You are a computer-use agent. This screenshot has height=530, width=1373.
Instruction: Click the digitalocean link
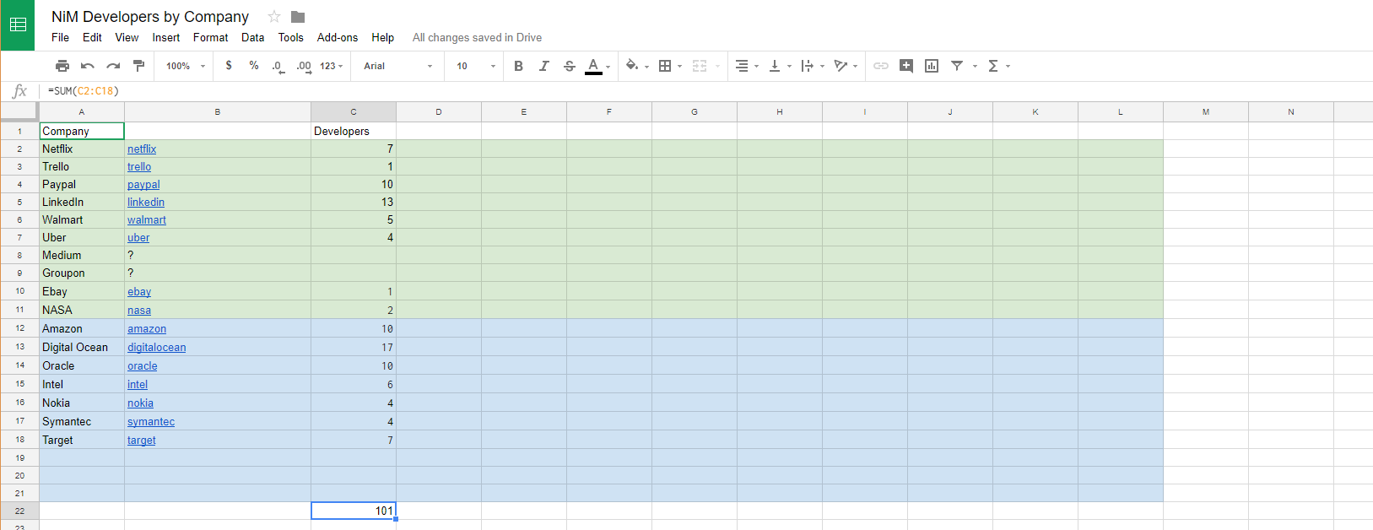[x=157, y=348]
